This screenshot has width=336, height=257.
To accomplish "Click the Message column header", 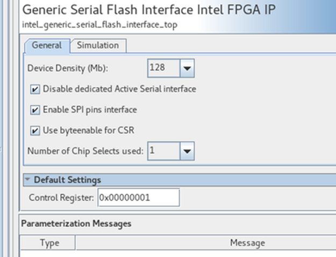I will [247, 243].
